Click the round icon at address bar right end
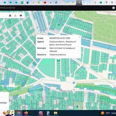The image size is (116, 116). click(113, 8)
